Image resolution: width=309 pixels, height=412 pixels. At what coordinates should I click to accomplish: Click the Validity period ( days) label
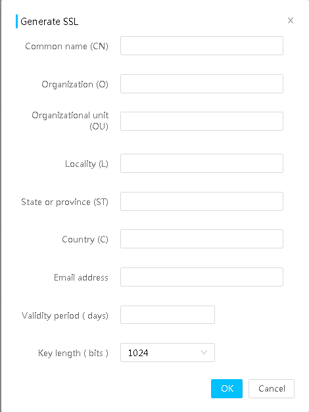[x=64, y=315]
